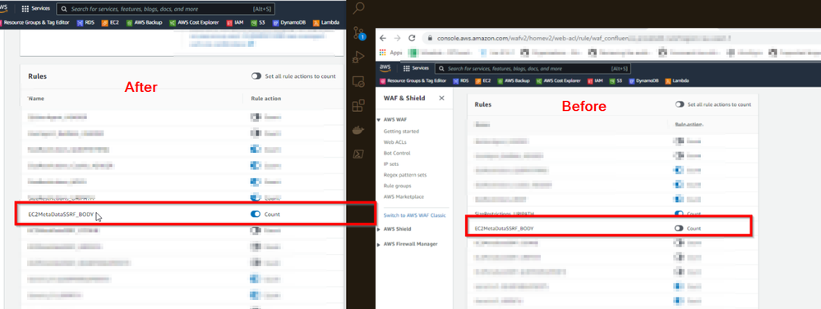
Task: Select EC2MetaDataSSRF_BODY rule name in Before window
Action: point(504,228)
